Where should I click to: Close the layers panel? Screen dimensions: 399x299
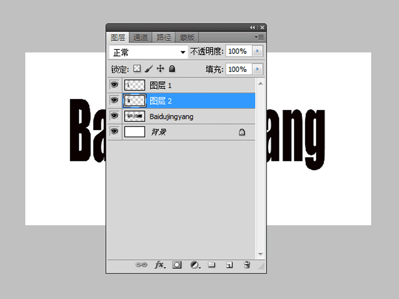(x=262, y=27)
